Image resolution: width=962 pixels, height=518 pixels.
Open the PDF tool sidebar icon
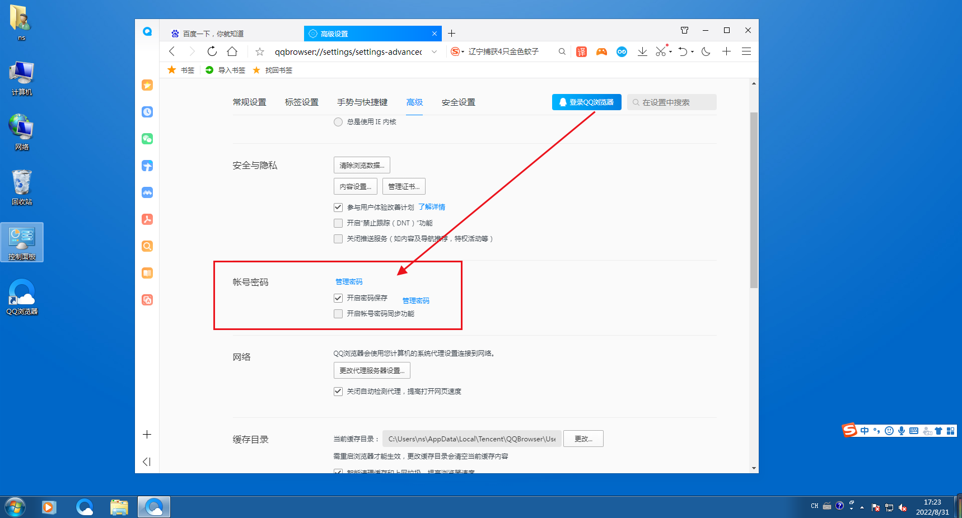pyautogui.click(x=147, y=219)
